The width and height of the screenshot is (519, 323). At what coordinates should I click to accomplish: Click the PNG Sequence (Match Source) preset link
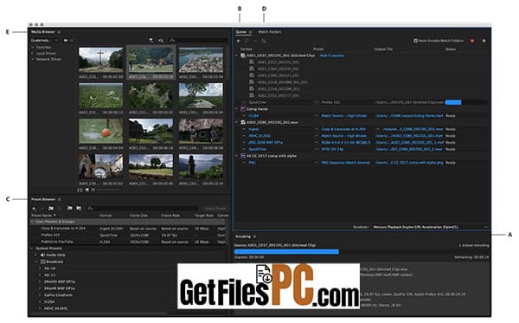tap(345, 162)
